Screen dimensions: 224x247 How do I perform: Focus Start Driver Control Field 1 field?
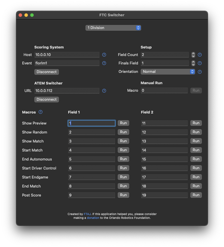click(92, 168)
